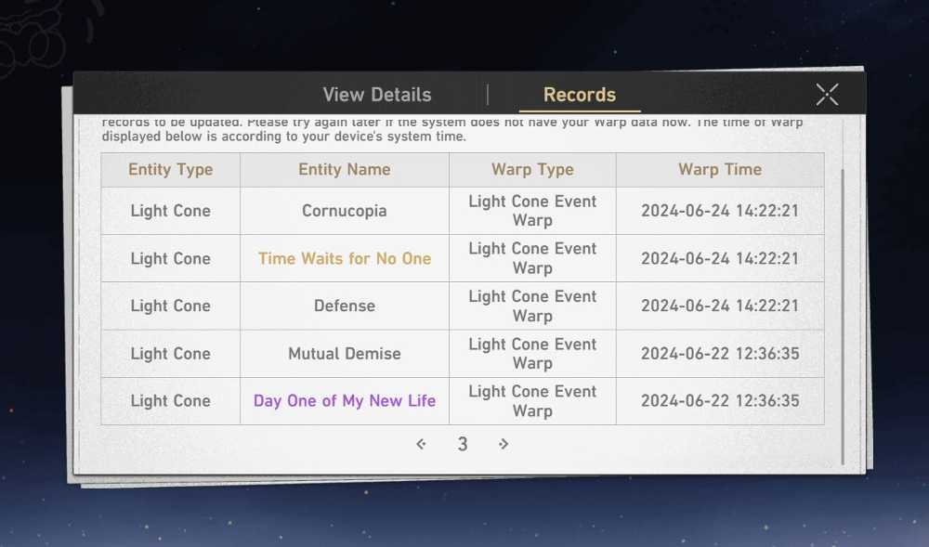The image size is (929, 547).
Task: Click the warp time in the Cornucopia row
Action: click(720, 211)
